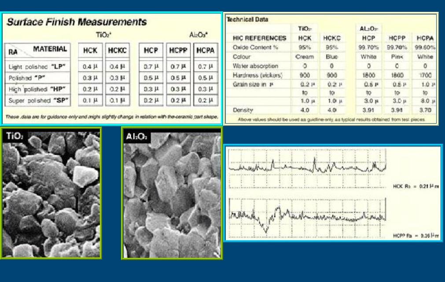This screenshot has height=282, width=445.
Task: Select the Water absorption row label
Action: tap(255, 66)
